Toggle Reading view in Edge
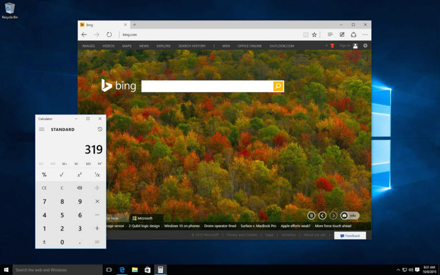Image resolution: width=440 pixels, height=275 pixels. pyautogui.click(x=306, y=34)
